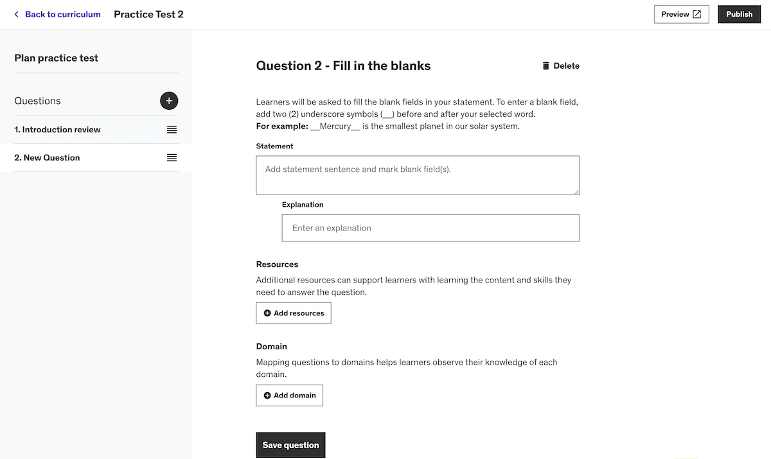
Task: Click drag handle for Introduction review
Action: (x=172, y=130)
